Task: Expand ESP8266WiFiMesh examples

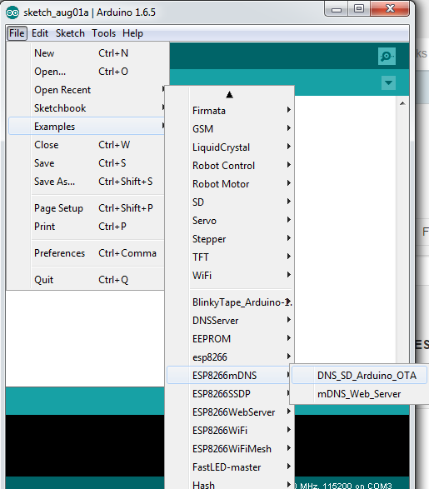Action: [230, 449]
